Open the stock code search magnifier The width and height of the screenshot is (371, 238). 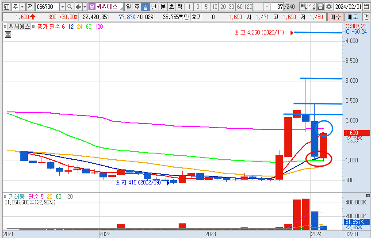coord(69,7)
